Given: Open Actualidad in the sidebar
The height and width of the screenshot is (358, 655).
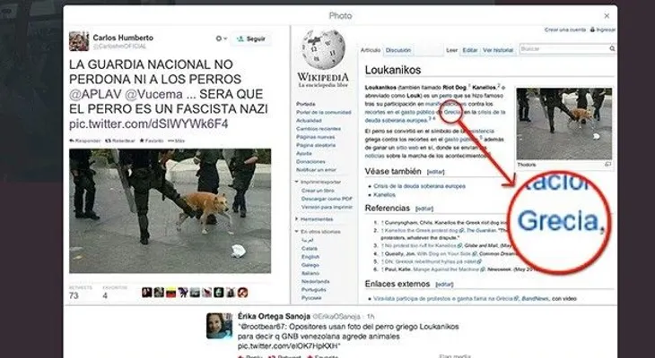Looking at the screenshot, I should coord(309,121).
